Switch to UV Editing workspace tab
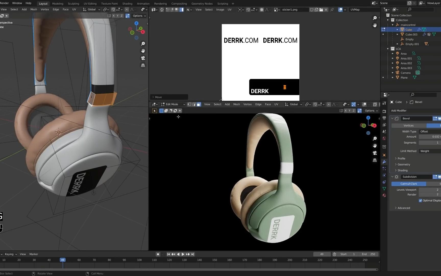 coord(90,4)
